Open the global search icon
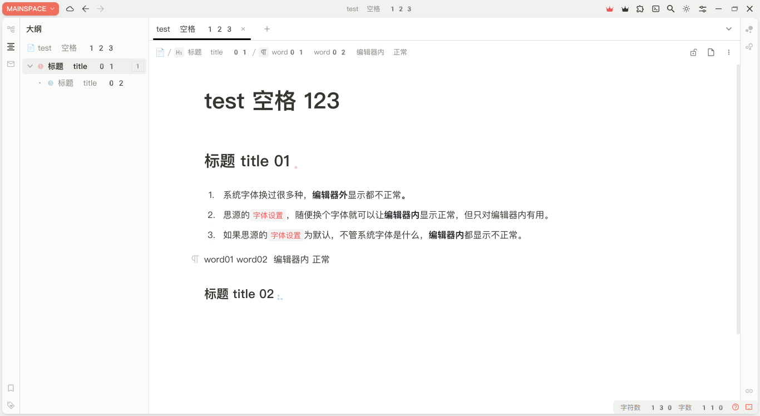This screenshot has width=760, height=416. [x=671, y=9]
